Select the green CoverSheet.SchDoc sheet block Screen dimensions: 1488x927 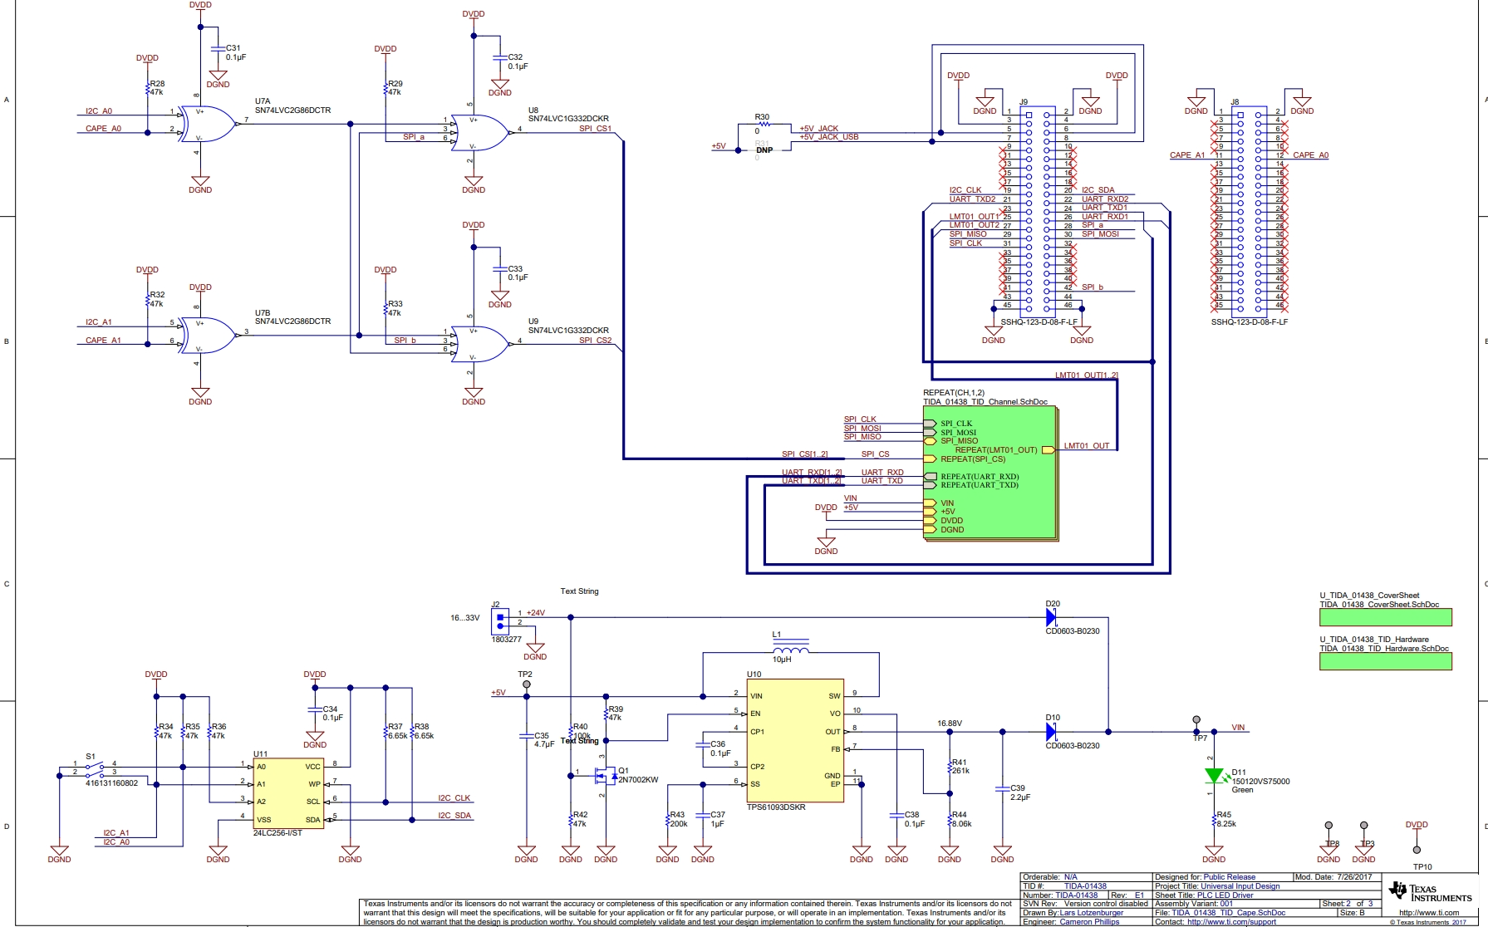click(x=1385, y=617)
